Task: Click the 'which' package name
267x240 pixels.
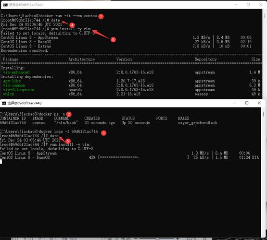Action: pos(9,94)
